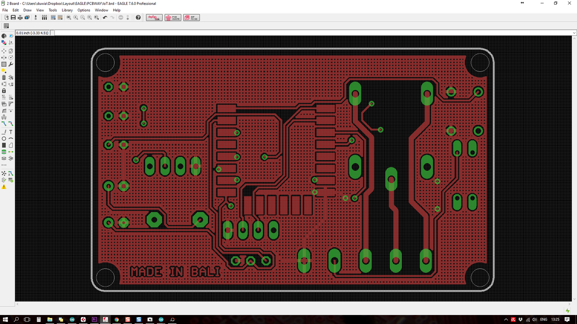The height and width of the screenshot is (324, 577).
Task: Open the zoom select dropdown
Action: pyautogui.click(x=97, y=18)
